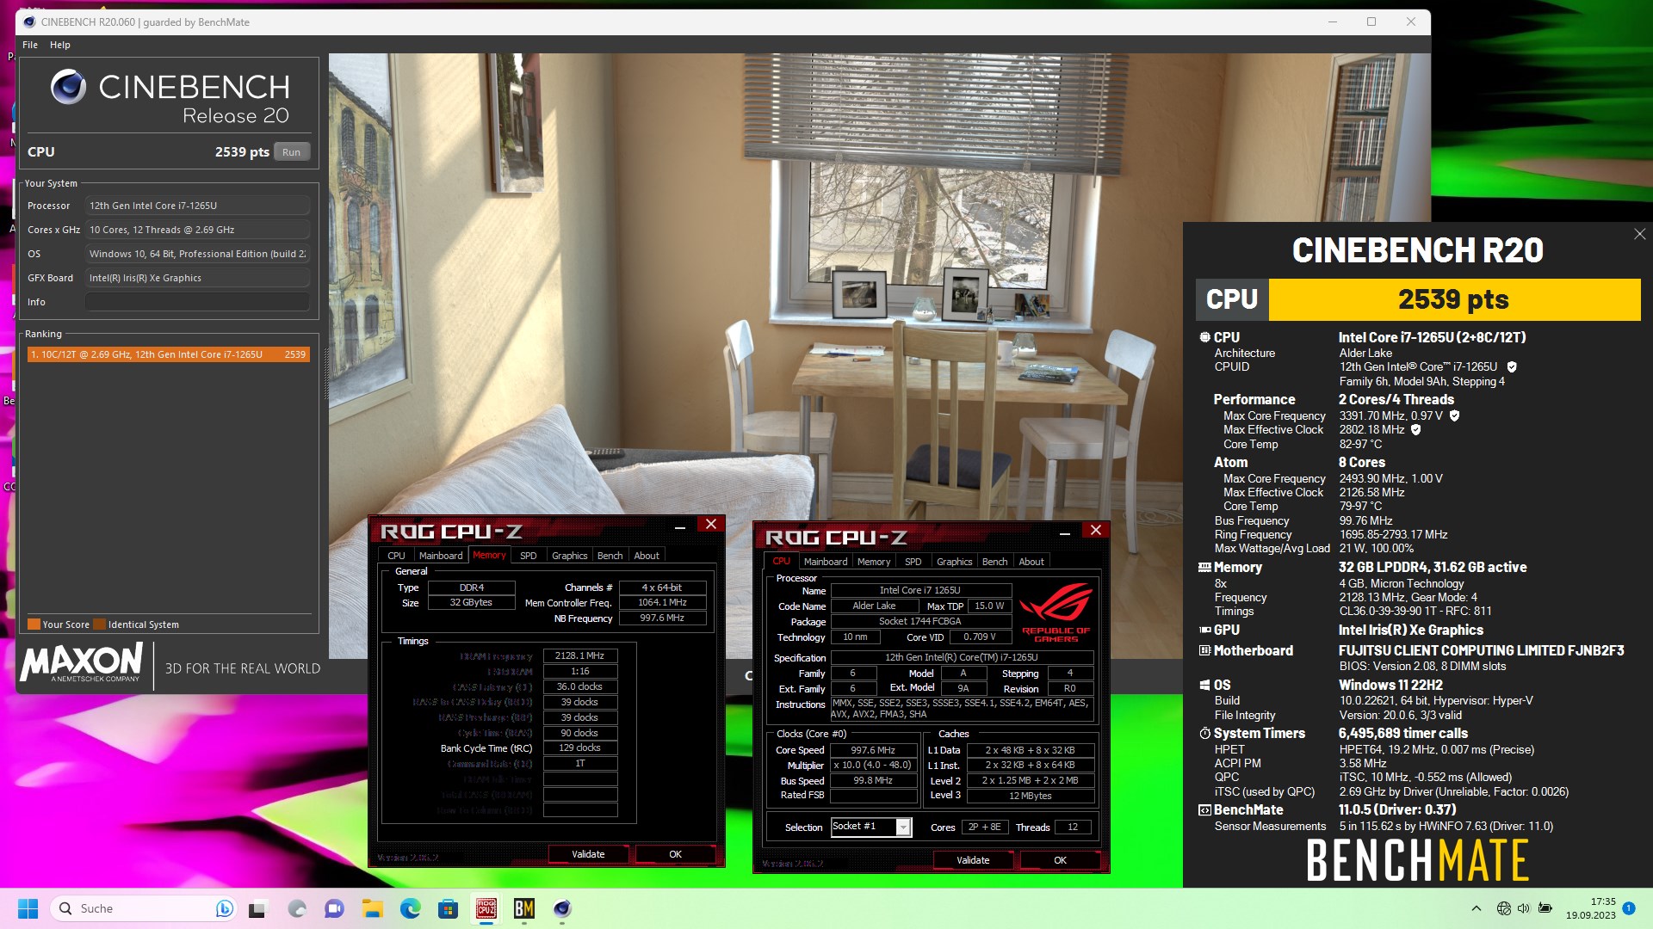This screenshot has width=1653, height=929.
Task: Click the OS Windows icon in BenchMate panel
Action: coord(1204,686)
